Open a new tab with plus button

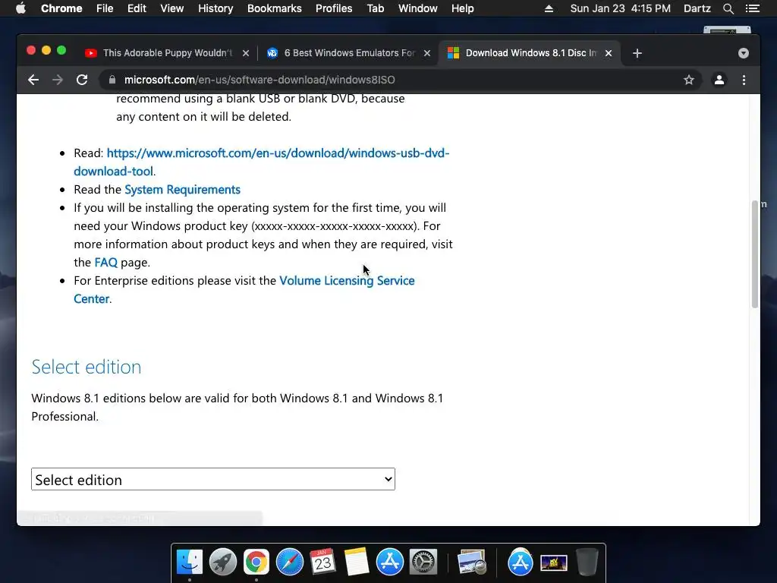637,53
